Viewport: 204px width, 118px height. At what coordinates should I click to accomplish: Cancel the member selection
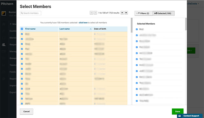coord(26,112)
